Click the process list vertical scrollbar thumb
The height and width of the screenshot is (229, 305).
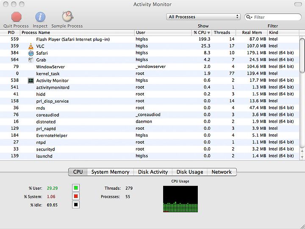[x=302, y=56]
